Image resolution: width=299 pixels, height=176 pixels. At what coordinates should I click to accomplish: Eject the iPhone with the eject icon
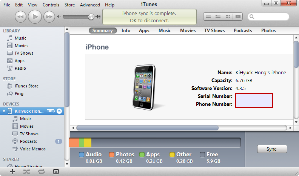pos(59,111)
